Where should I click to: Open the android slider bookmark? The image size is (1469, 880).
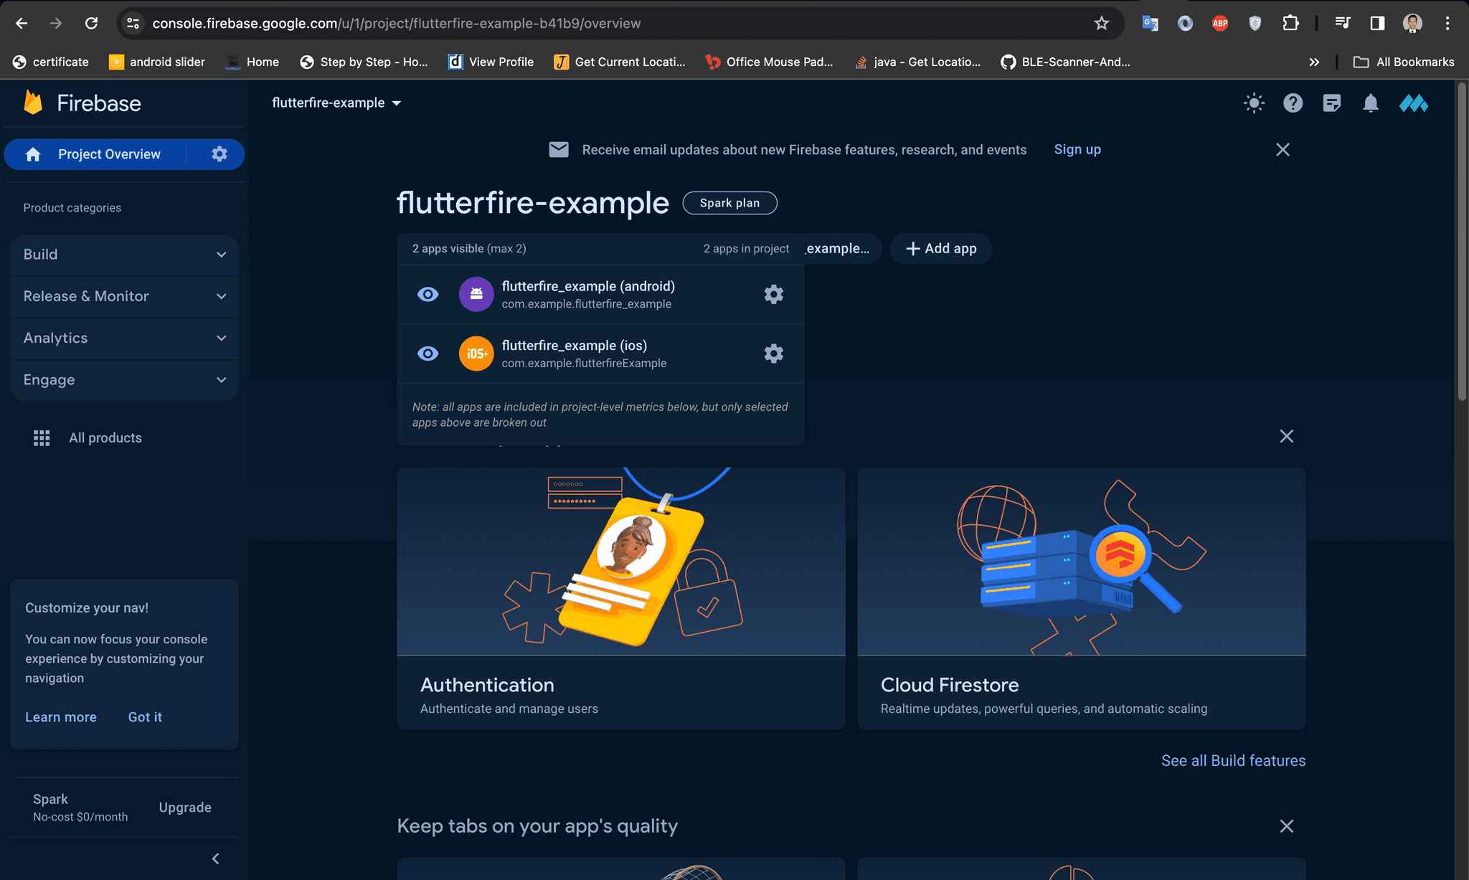(x=157, y=62)
